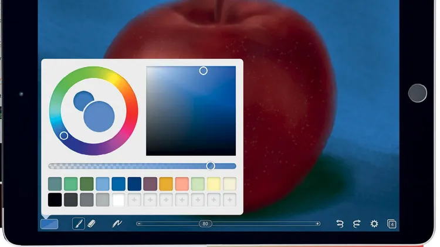
Task: Pick the dark green swatch
Action: tap(87, 184)
